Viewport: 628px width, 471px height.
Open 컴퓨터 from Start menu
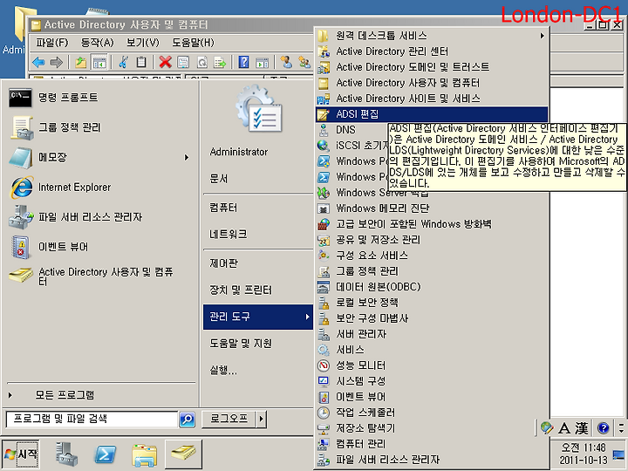(223, 208)
